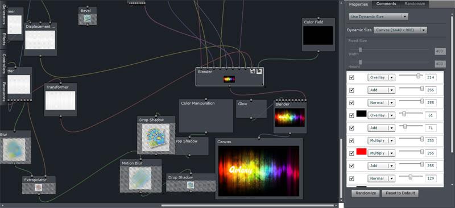Select the Blender node with the large rainbow thumbnail
Screen dimensions: 455x208
coord(290,117)
